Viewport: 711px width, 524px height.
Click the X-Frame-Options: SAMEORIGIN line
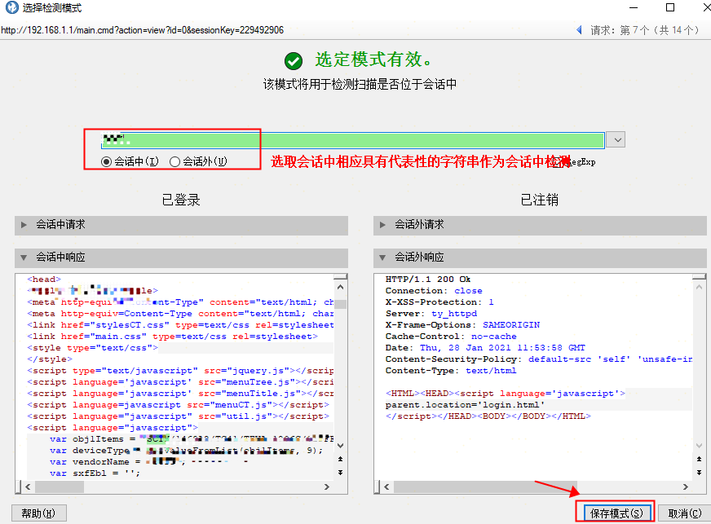click(462, 325)
